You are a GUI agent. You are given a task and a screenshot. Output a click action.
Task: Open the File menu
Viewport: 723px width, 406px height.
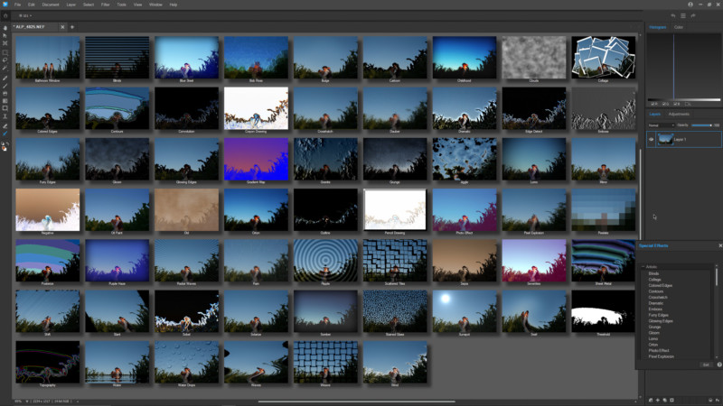click(x=17, y=5)
